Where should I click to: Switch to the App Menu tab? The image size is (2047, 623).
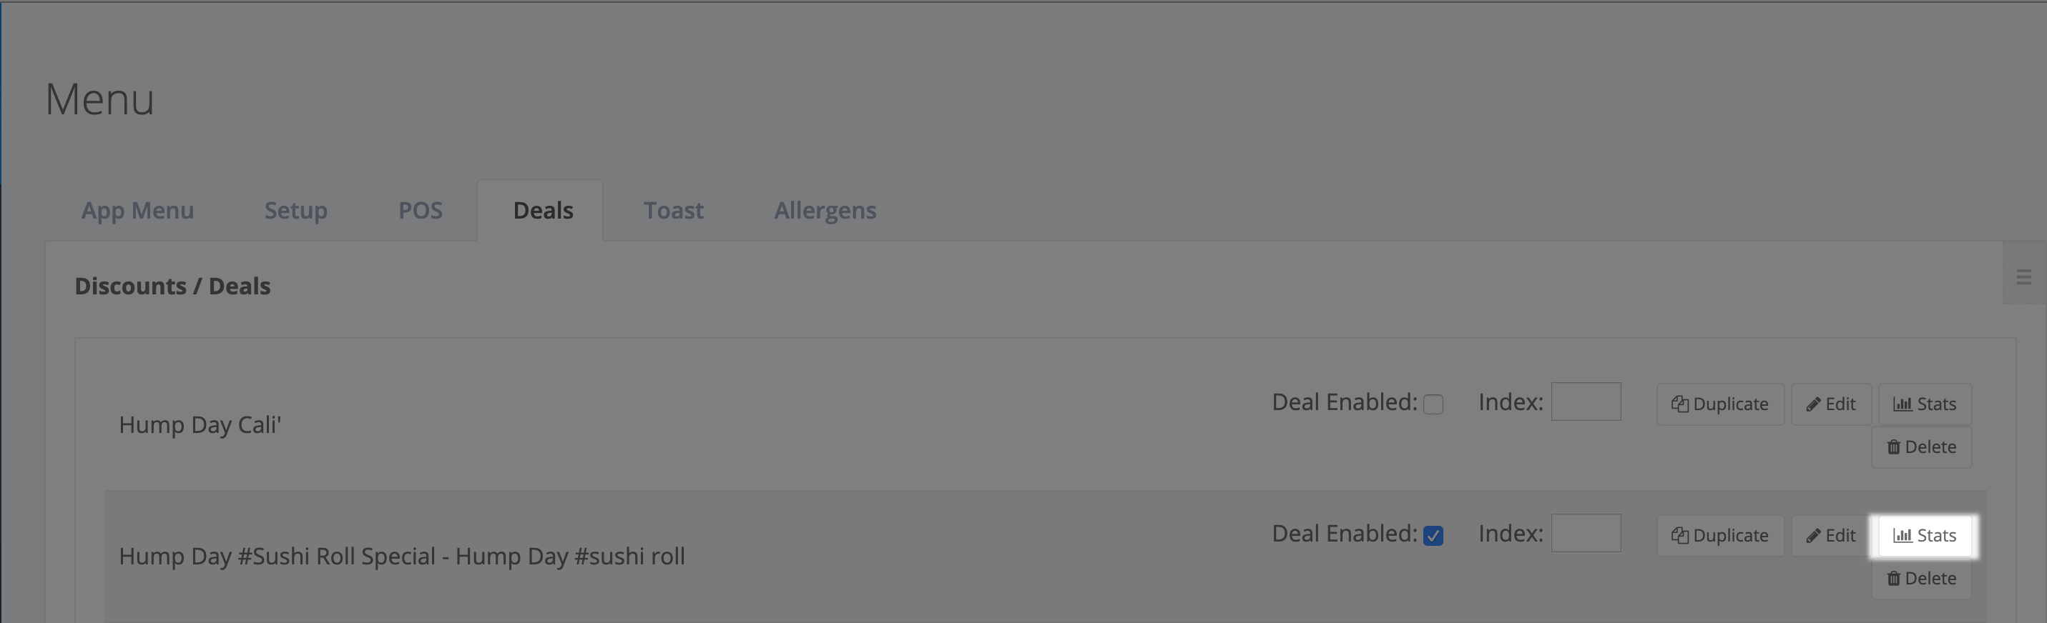point(137,210)
